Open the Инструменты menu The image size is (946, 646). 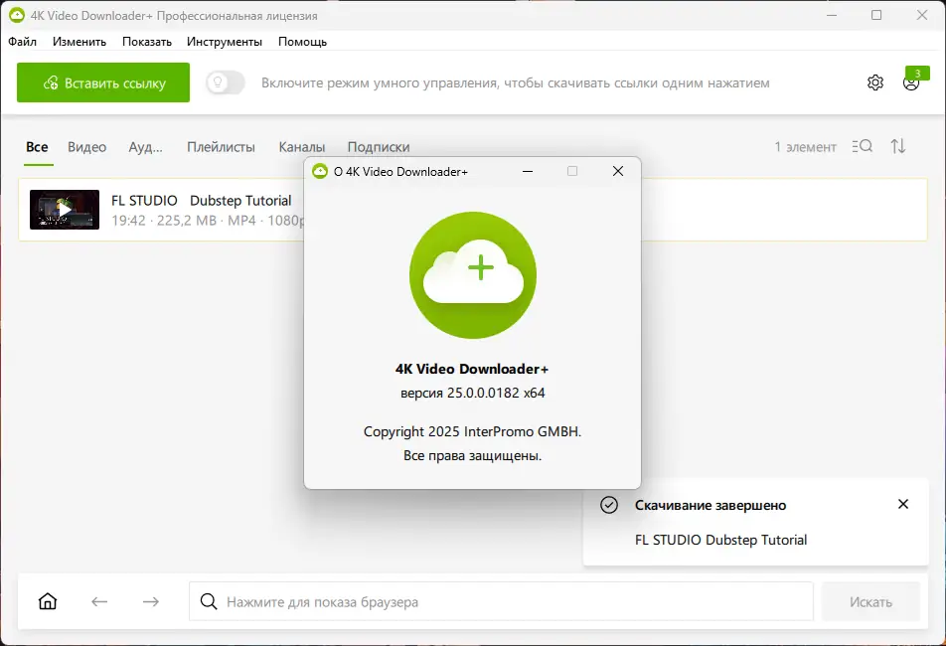tap(223, 42)
